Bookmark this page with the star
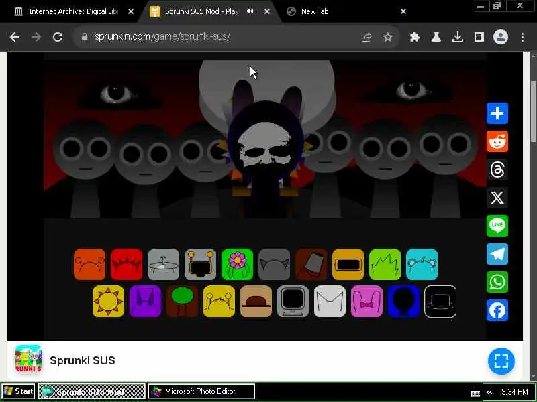Viewport: 537px width, 402px height. click(x=388, y=37)
